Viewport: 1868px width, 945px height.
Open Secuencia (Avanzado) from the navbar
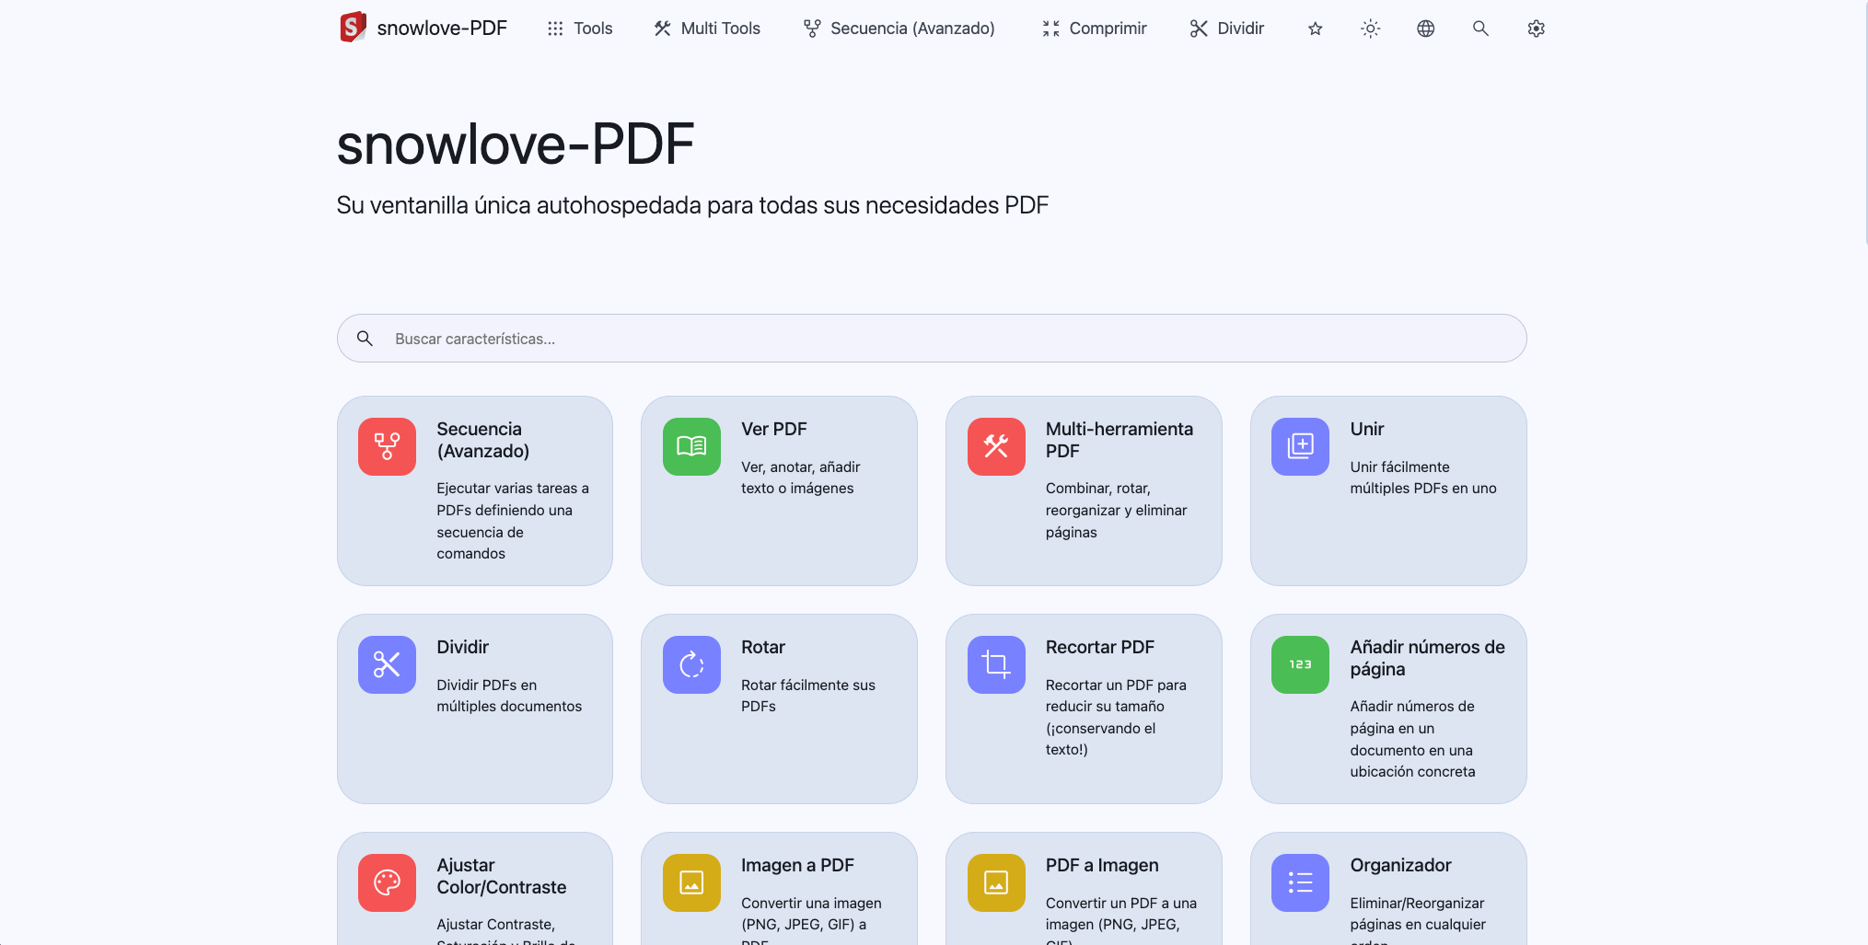point(899,29)
